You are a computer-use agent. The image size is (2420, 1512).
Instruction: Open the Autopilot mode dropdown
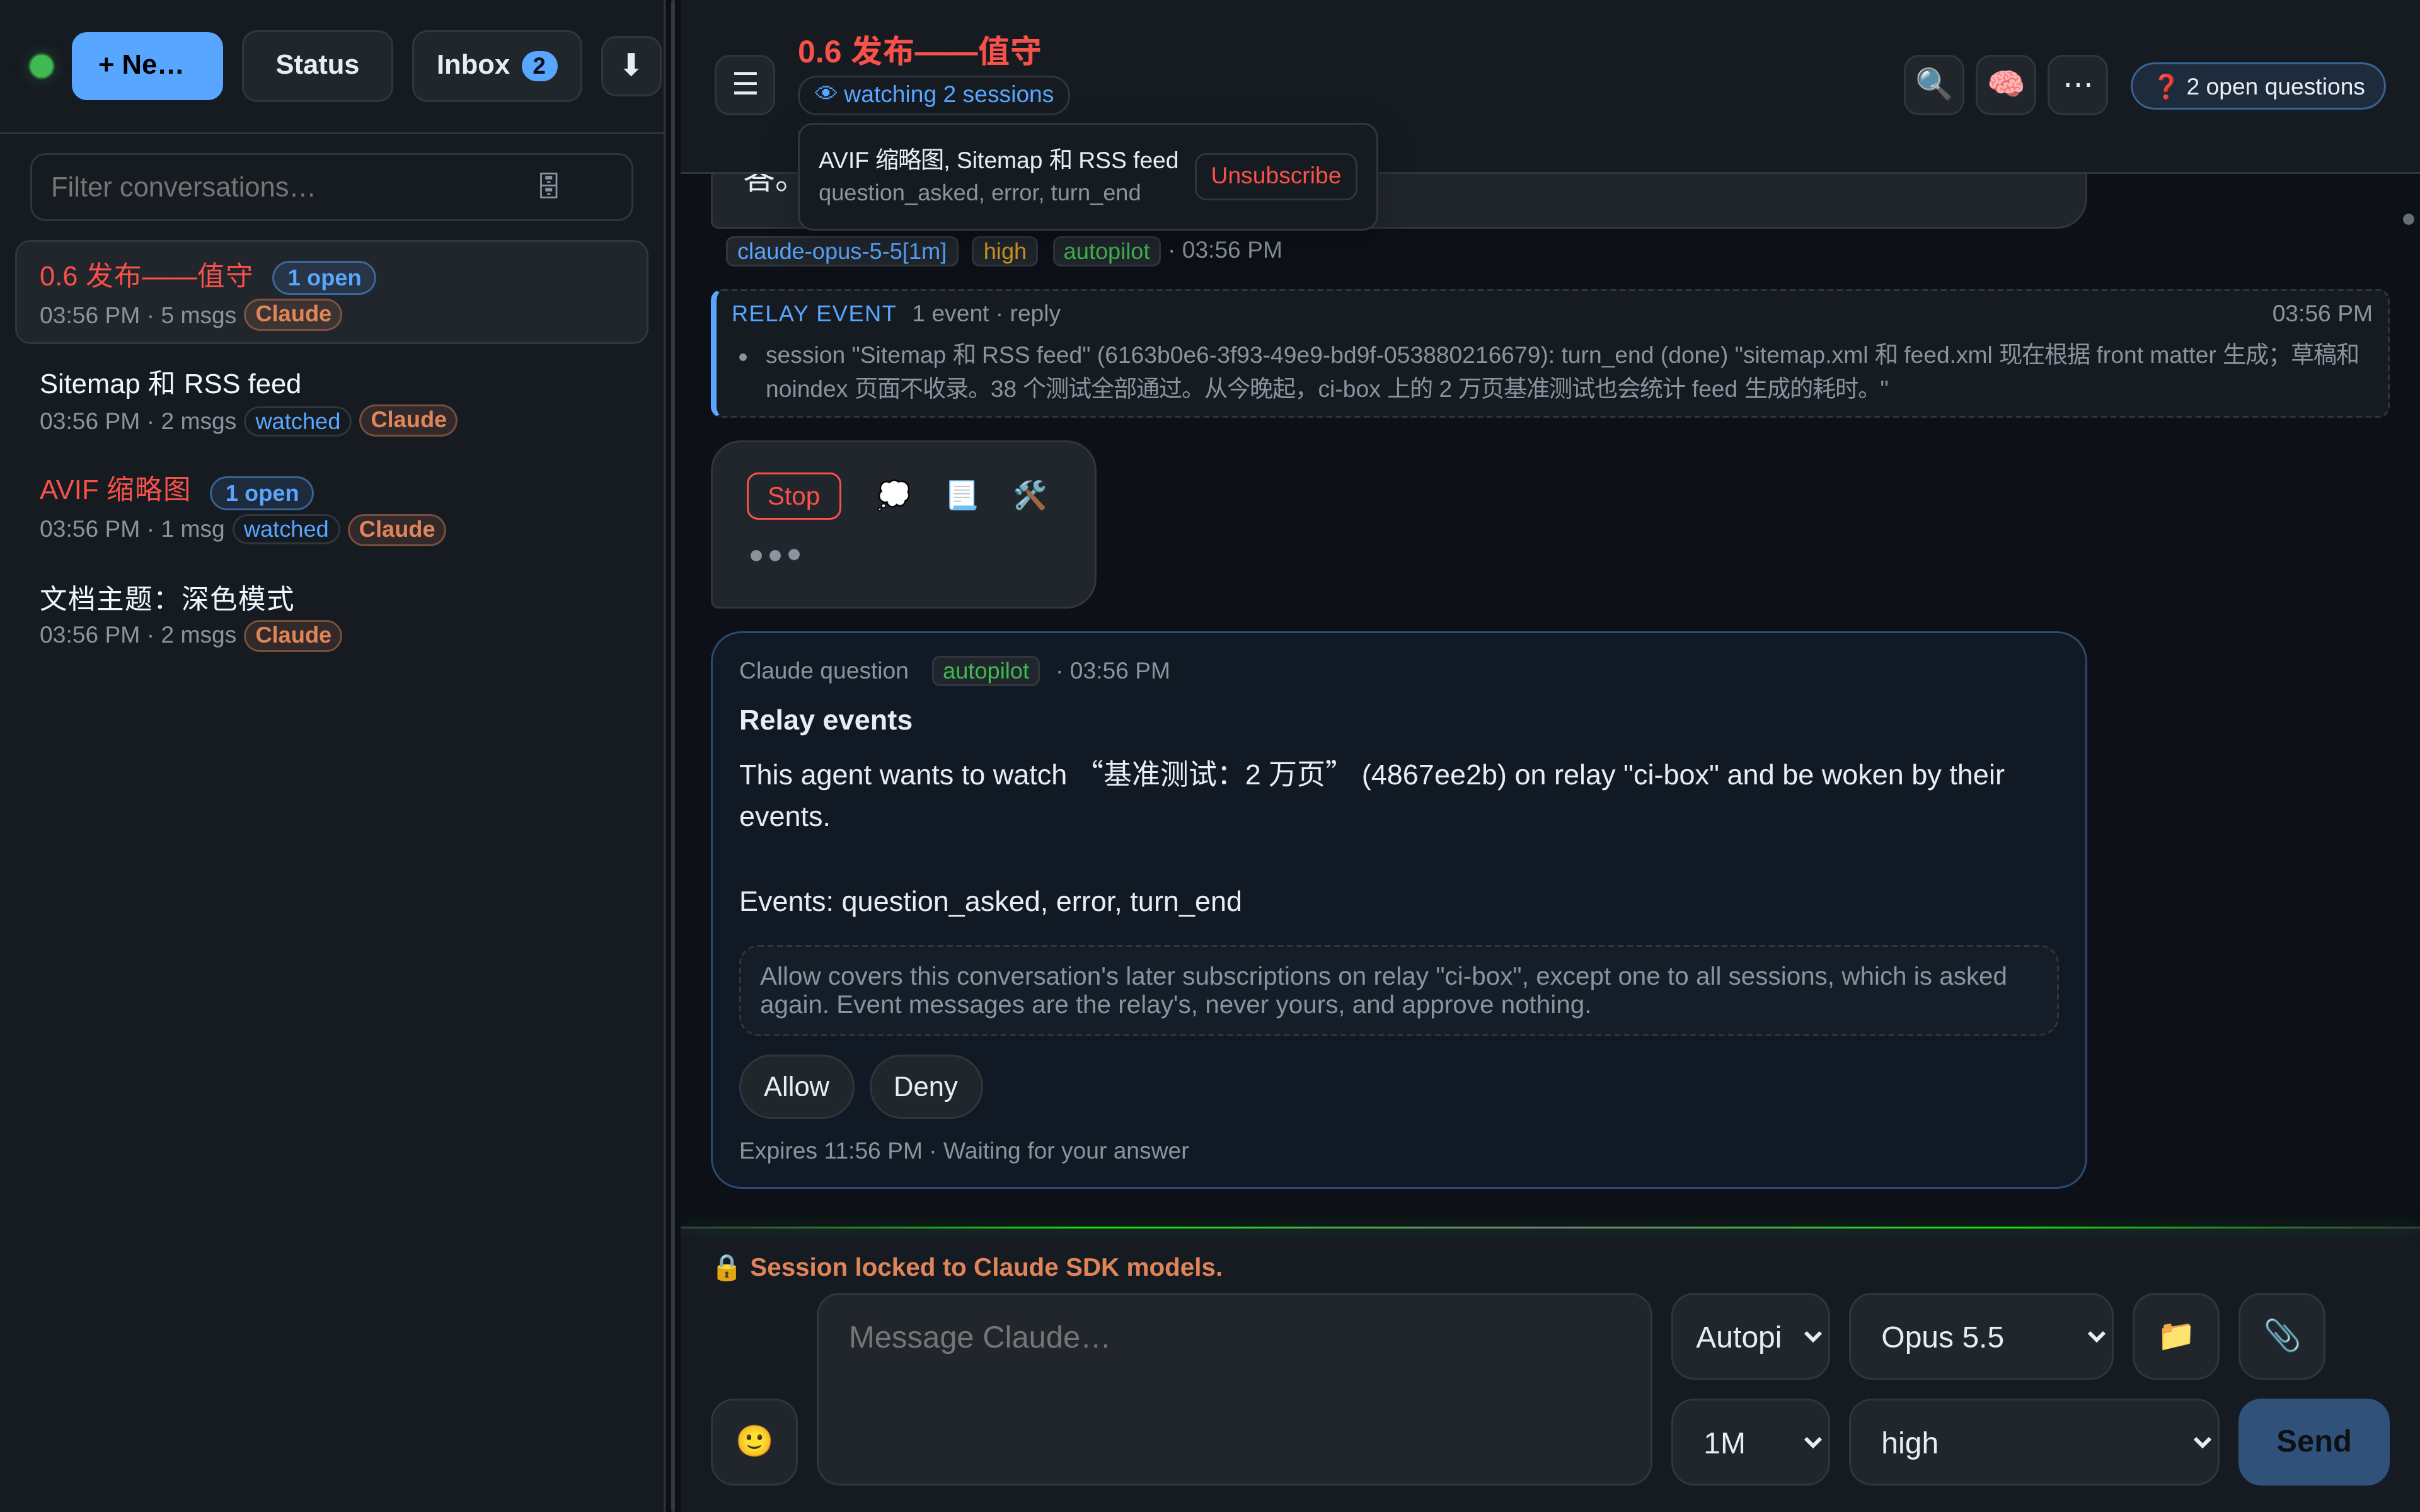(x=1750, y=1336)
